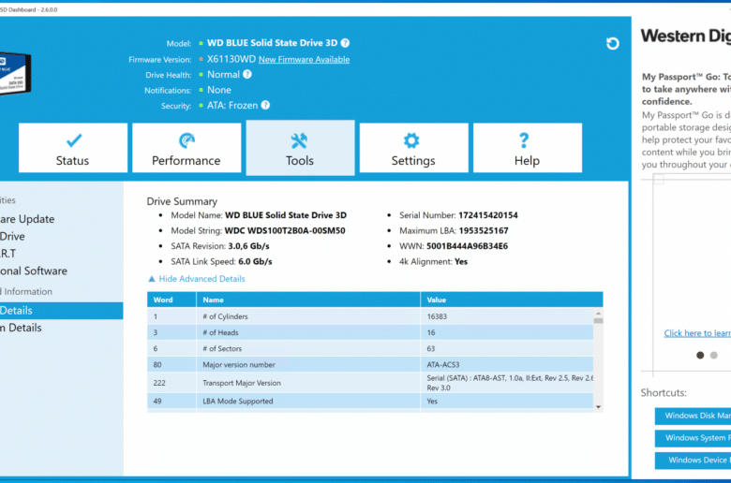Click the Status checkmark icon
Viewport: 731px width, 483px height.
74,139
